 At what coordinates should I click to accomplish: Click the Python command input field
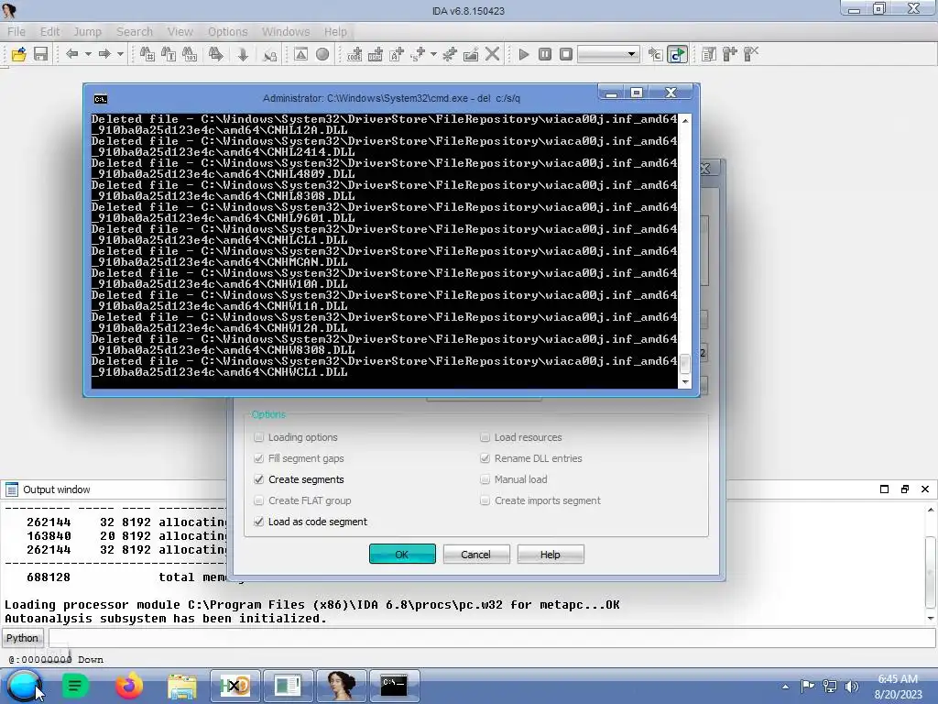click(x=492, y=638)
